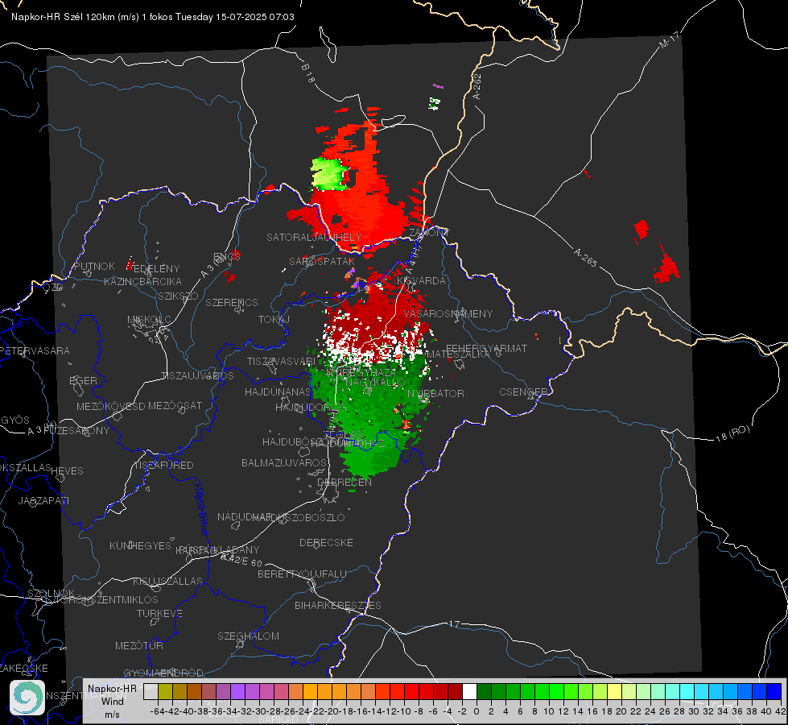Image resolution: width=788 pixels, height=725 pixels.
Task: Click the SZEGHALOM label
Action: tap(248, 636)
